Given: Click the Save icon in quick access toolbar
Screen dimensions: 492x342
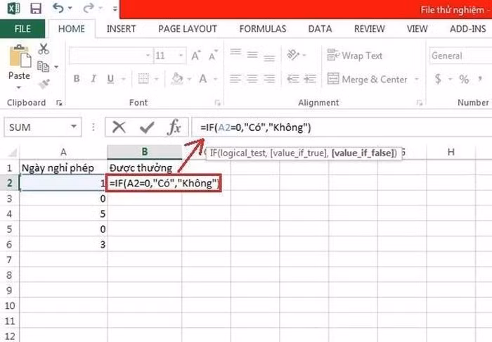Looking at the screenshot, I should [x=35, y=9].
